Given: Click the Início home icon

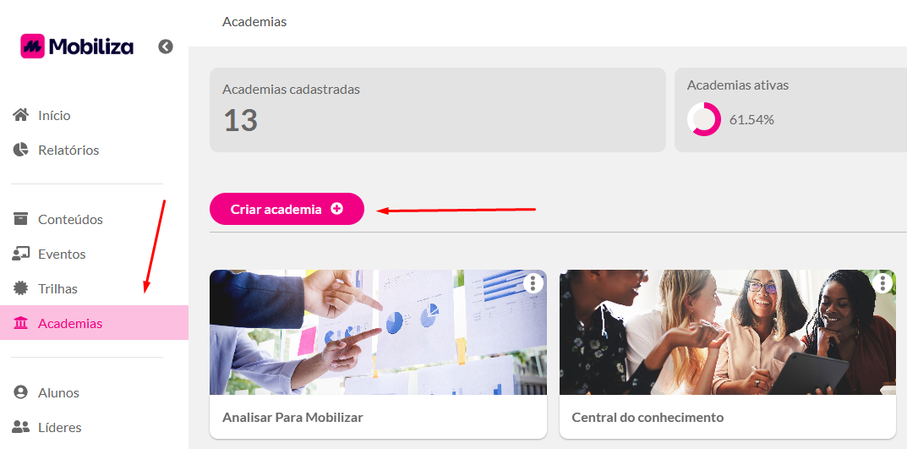Looking at the screenshot, I should click(x=21, y=115).
